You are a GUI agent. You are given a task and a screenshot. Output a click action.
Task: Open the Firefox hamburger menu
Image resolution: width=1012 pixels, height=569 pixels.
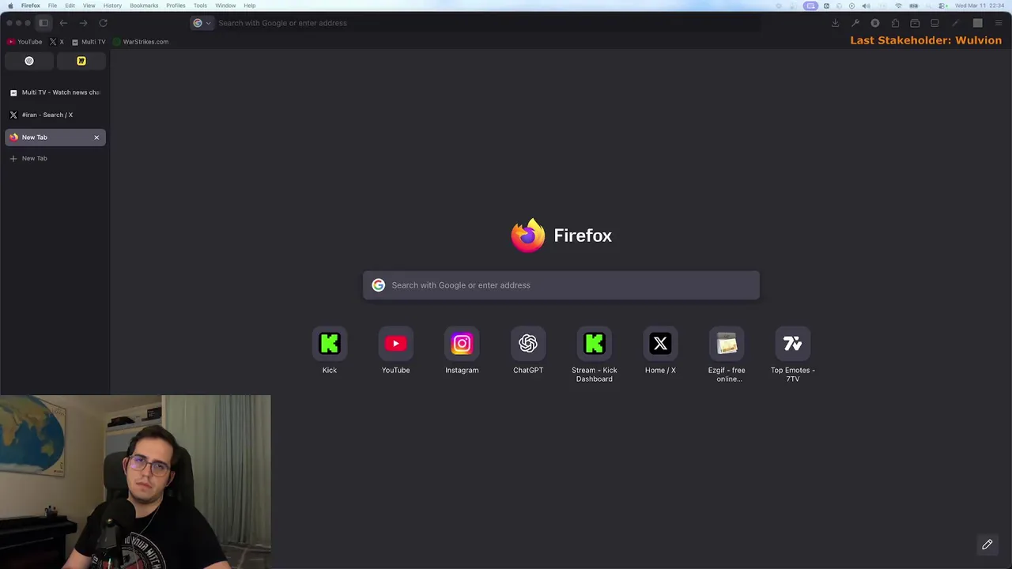[x=997, y=23]
